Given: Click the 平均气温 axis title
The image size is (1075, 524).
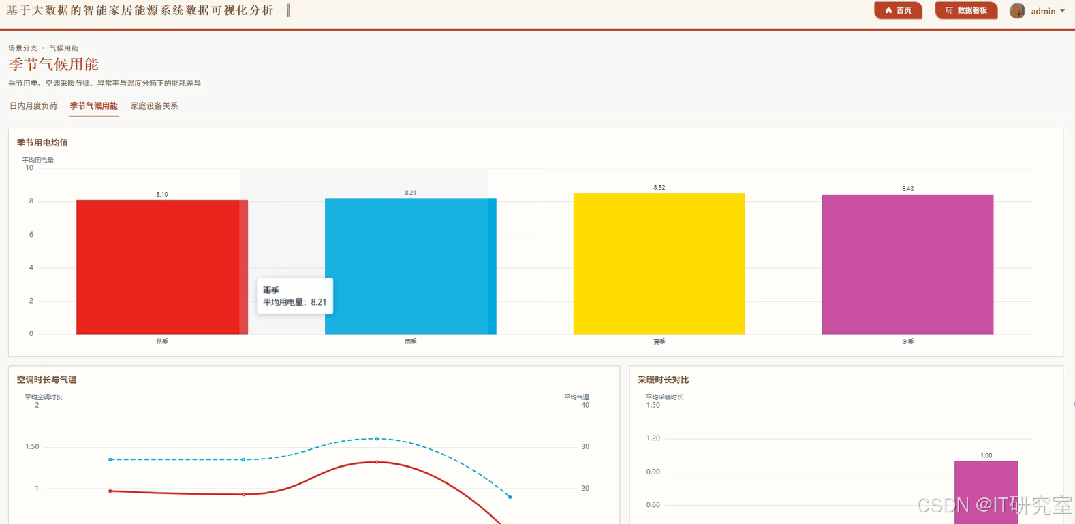Looking at the screenshot, I should pyautogui.click(x=576, y=397).
